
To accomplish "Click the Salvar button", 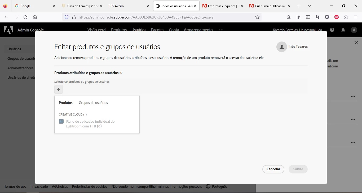I will 298,169.
